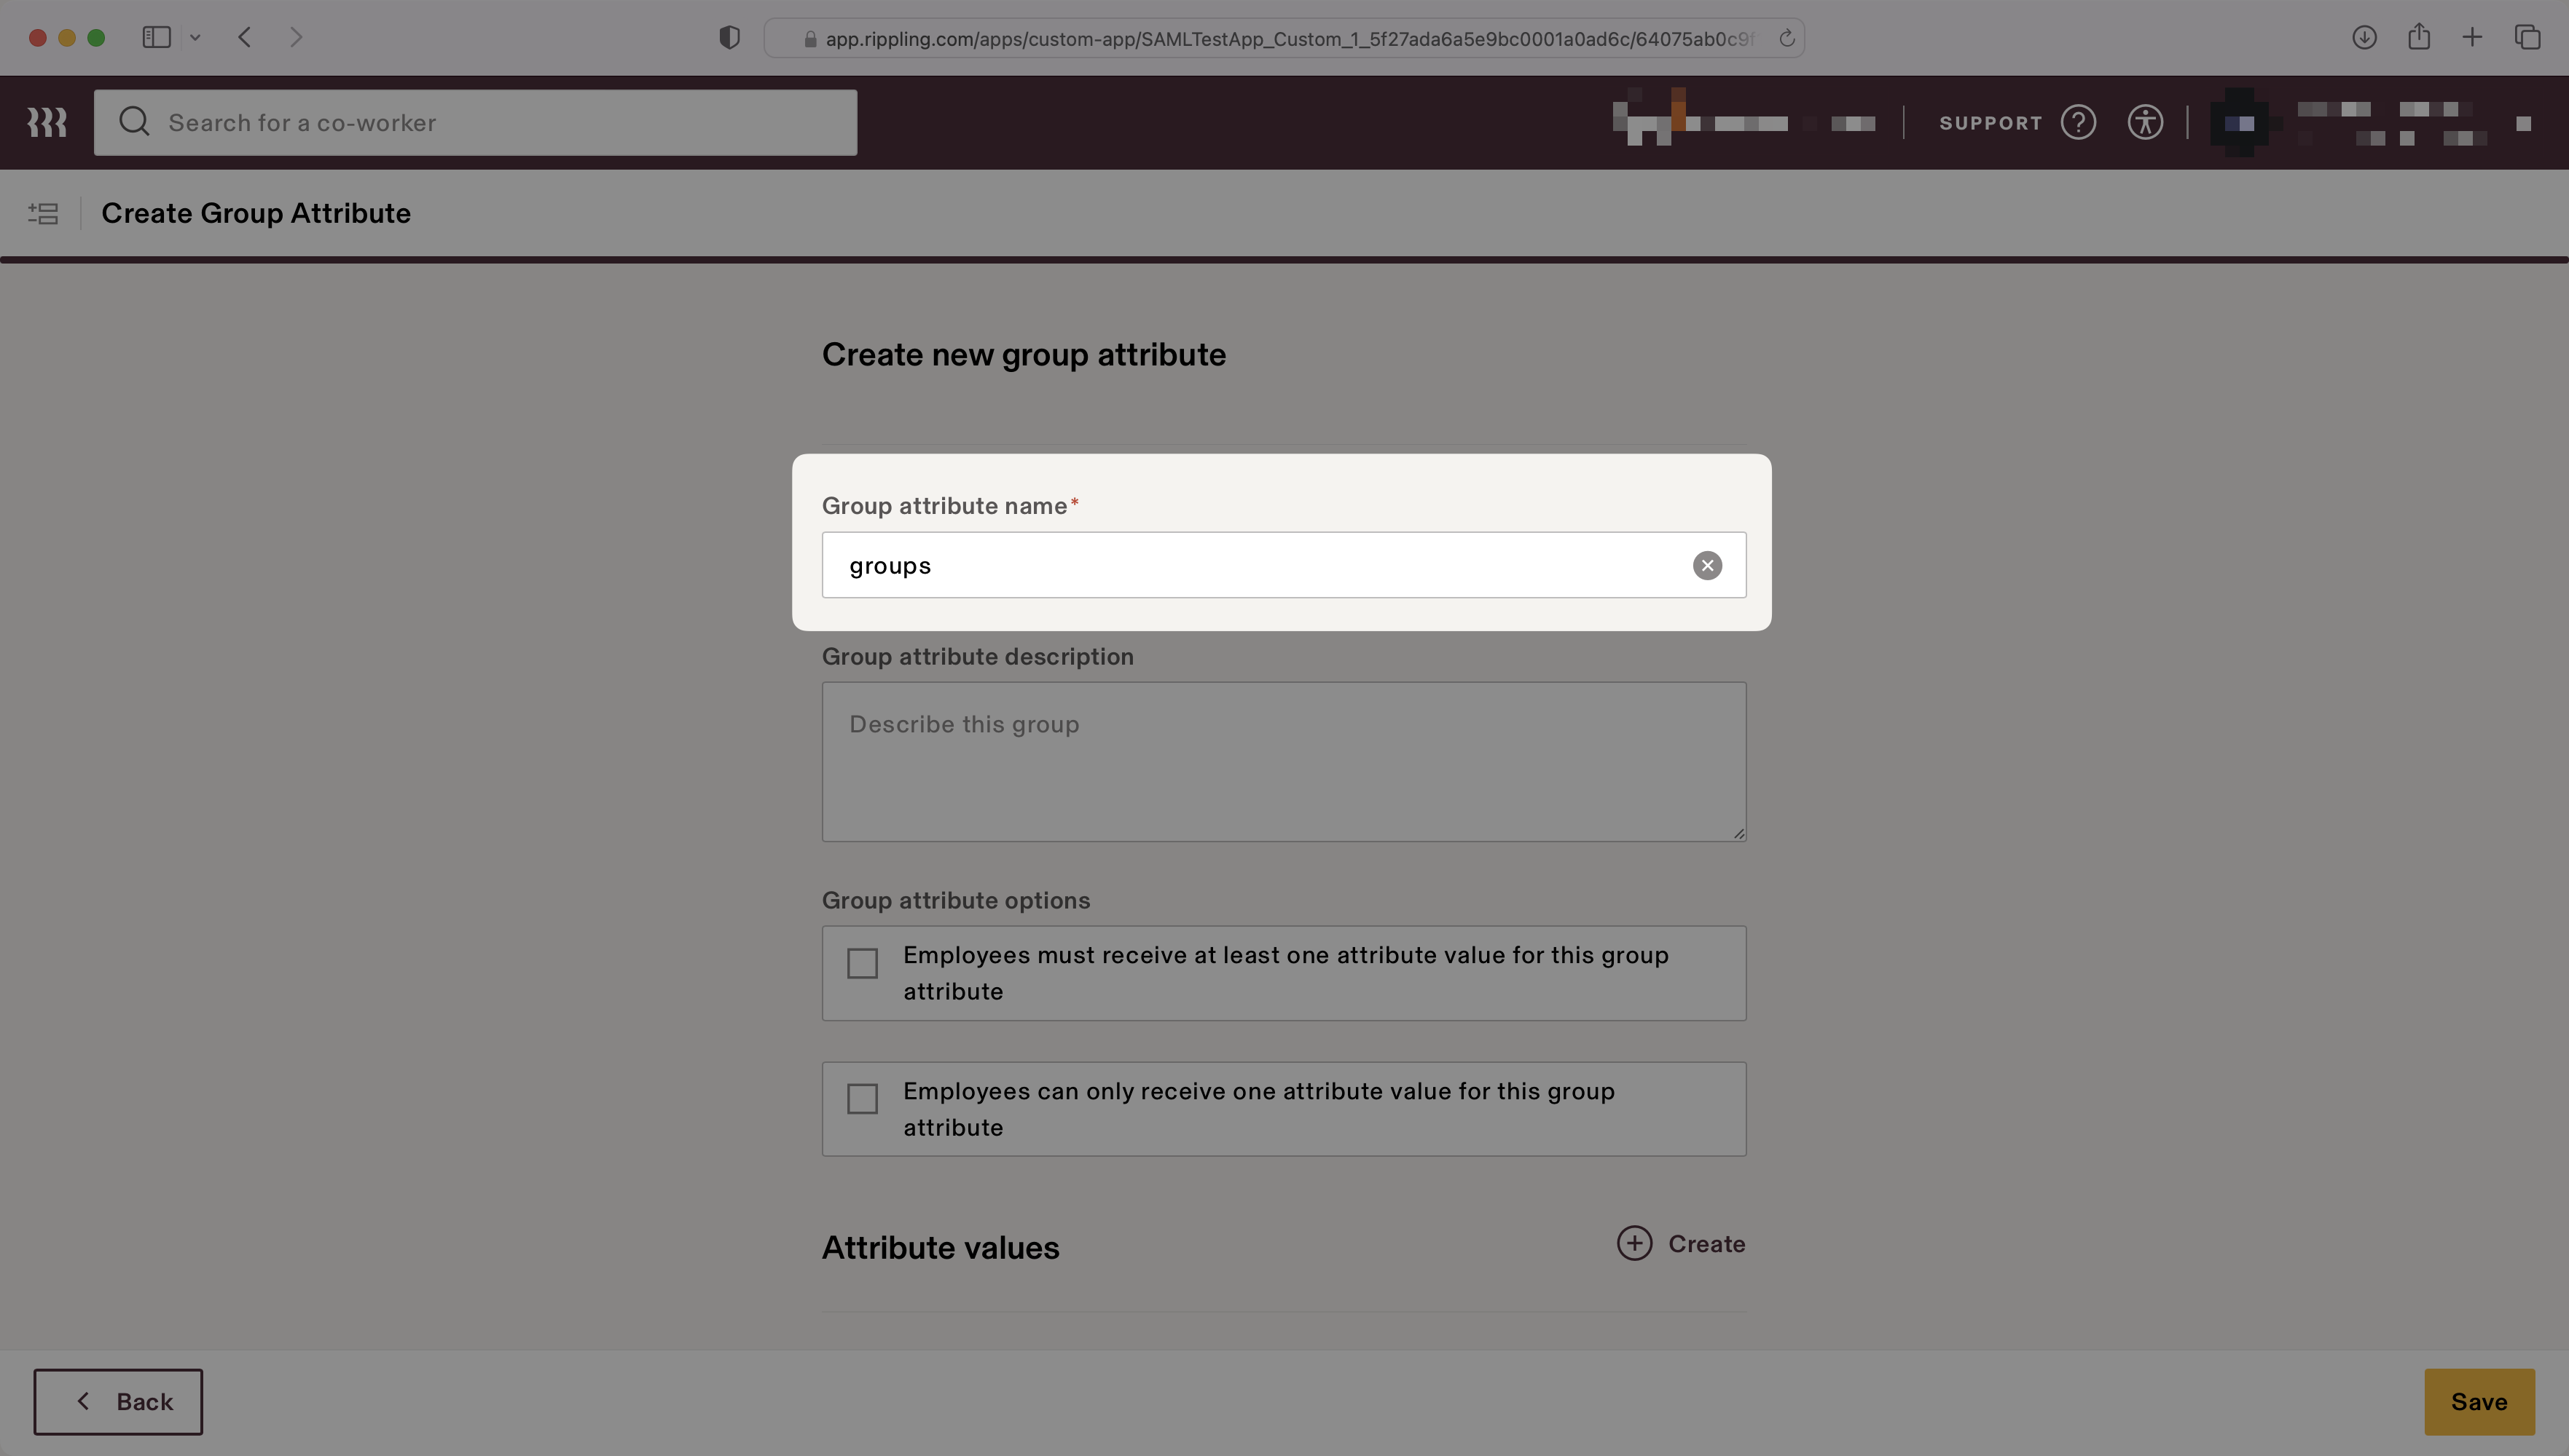Open accessibility options icon
The height and width of the screenshot is (1456, 2569).
[x=2146, y=122]
